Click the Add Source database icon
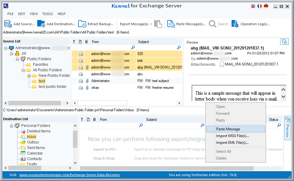The image size is (294, 181). (8, 24)
